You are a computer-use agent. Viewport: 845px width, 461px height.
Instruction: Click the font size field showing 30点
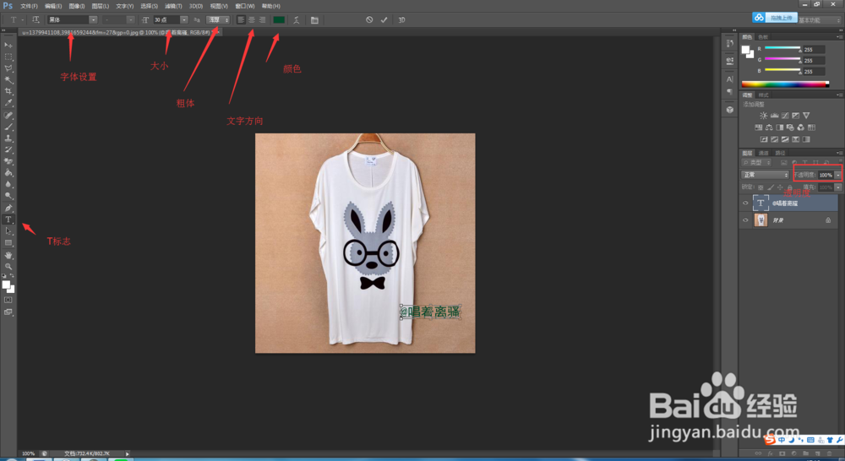[x=166, y=19]
